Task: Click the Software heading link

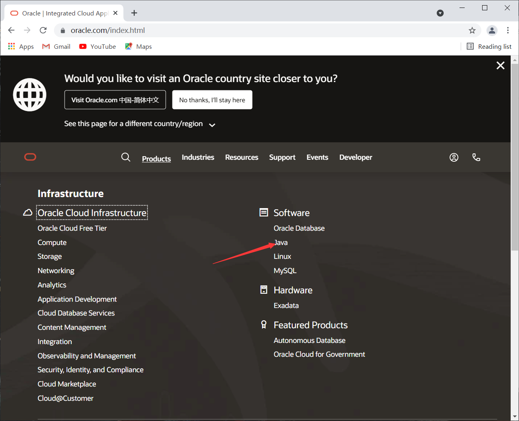Action: coord(291,213)
